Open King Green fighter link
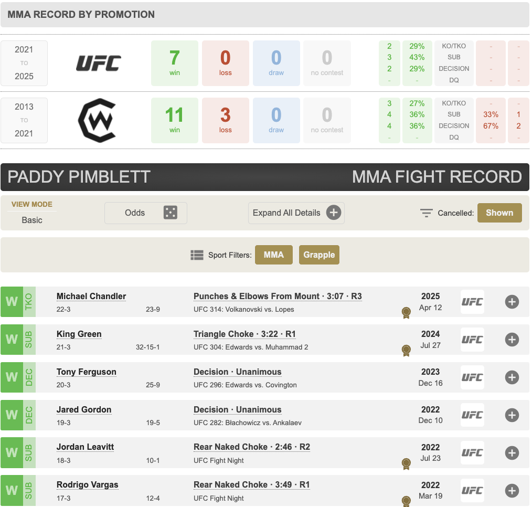The width and height of the screenshot is (532, 507). pyautogui.click(x=79, y=334)
